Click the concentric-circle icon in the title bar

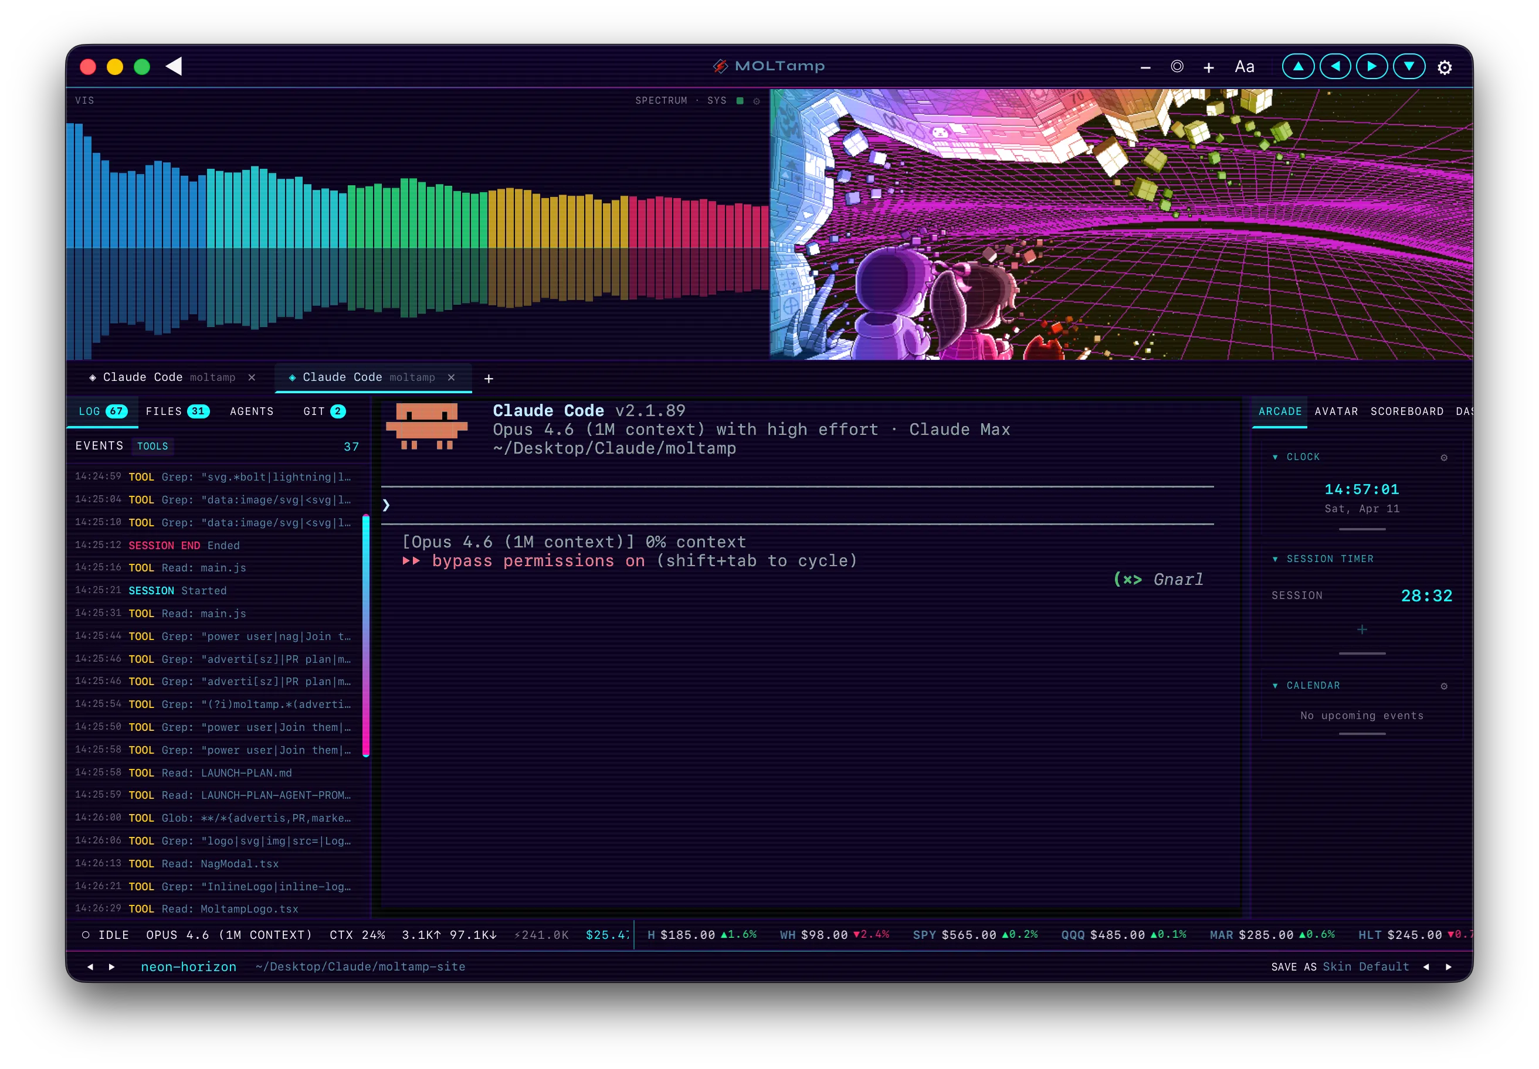[1177, 66]
